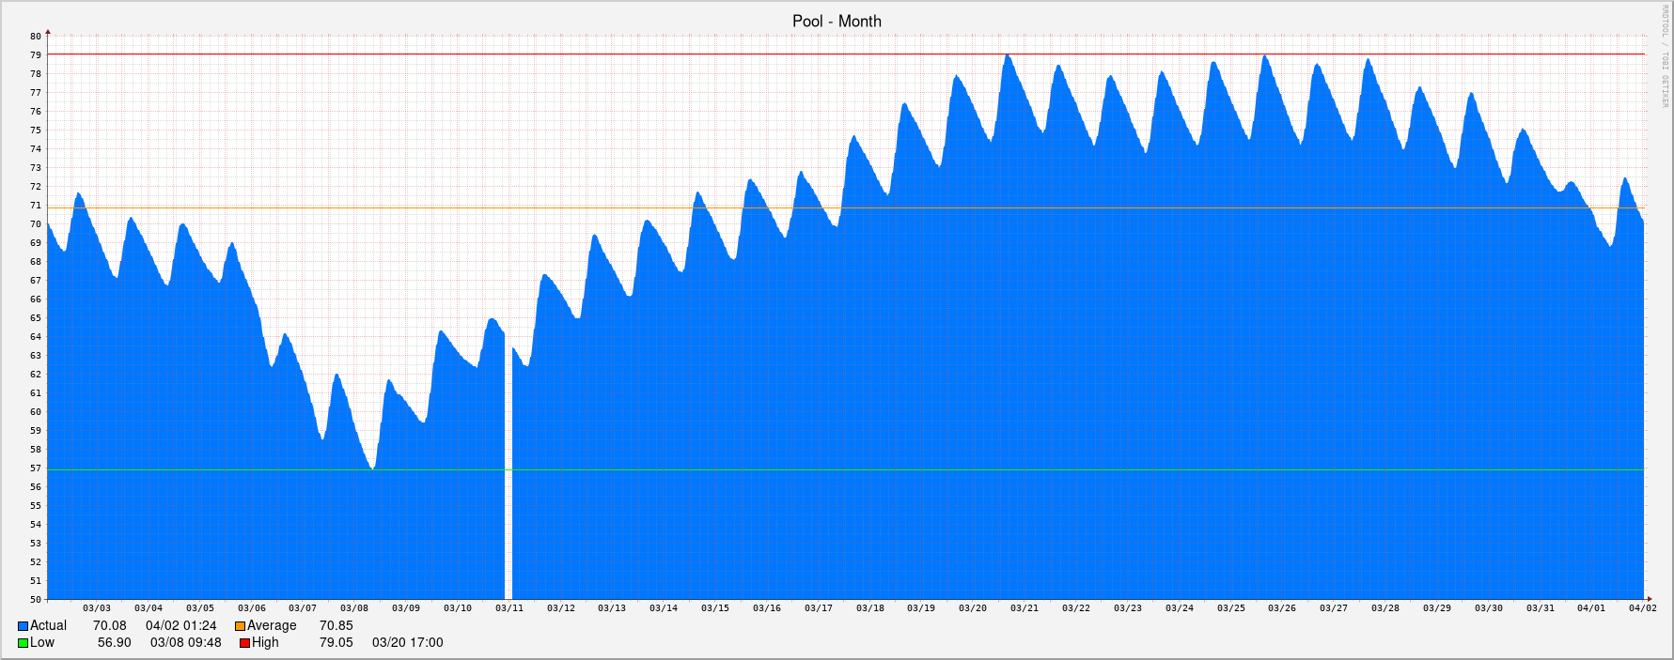Click the 03/20 date label on x-axis

coord(973,608)
